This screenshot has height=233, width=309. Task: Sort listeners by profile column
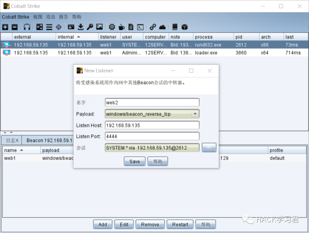(287, 150)
